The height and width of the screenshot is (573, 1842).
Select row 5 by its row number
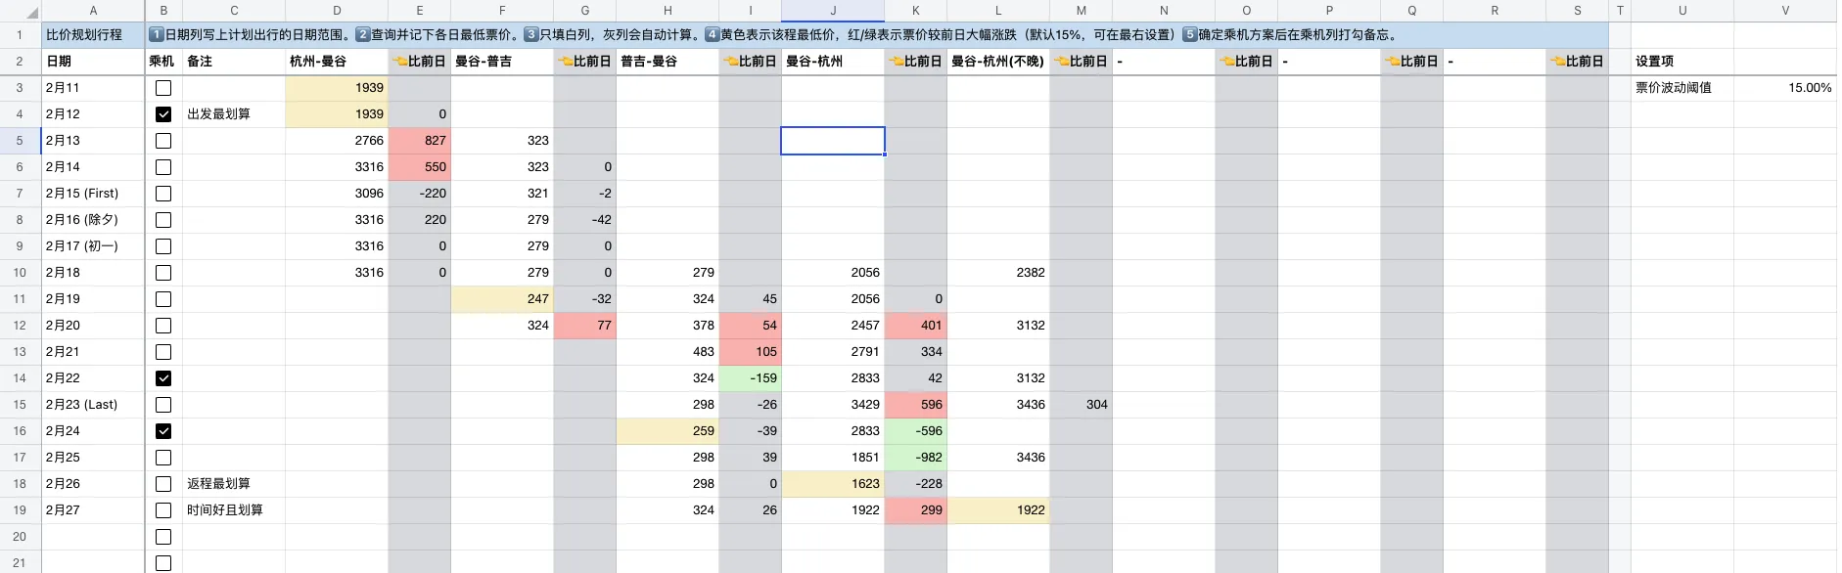[20, 141]
